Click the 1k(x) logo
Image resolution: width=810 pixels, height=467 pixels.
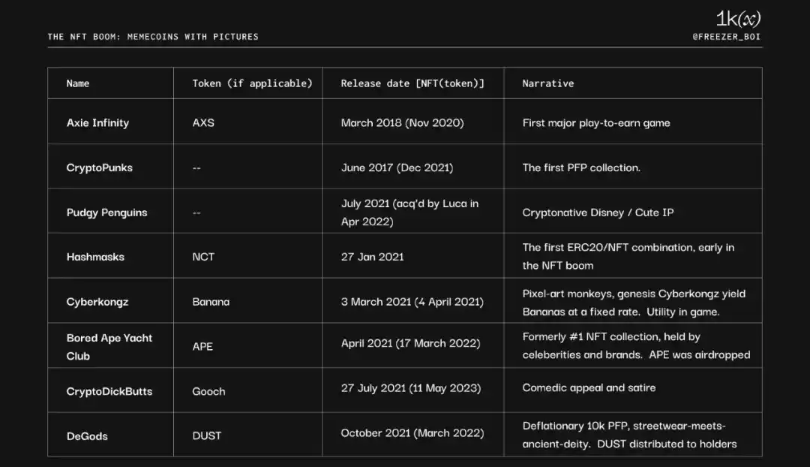[x=738, y=20]
